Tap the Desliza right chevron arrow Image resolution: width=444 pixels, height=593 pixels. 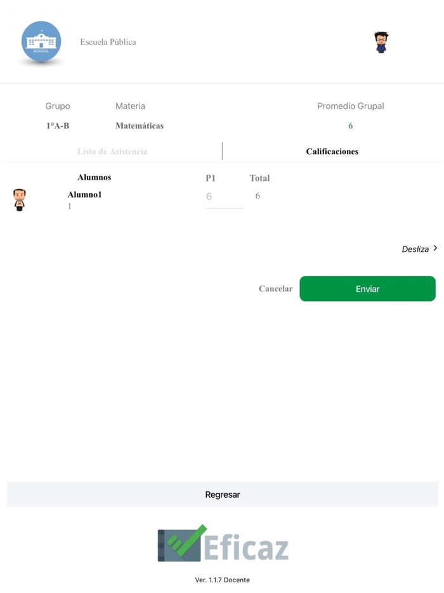coord(435,248)
